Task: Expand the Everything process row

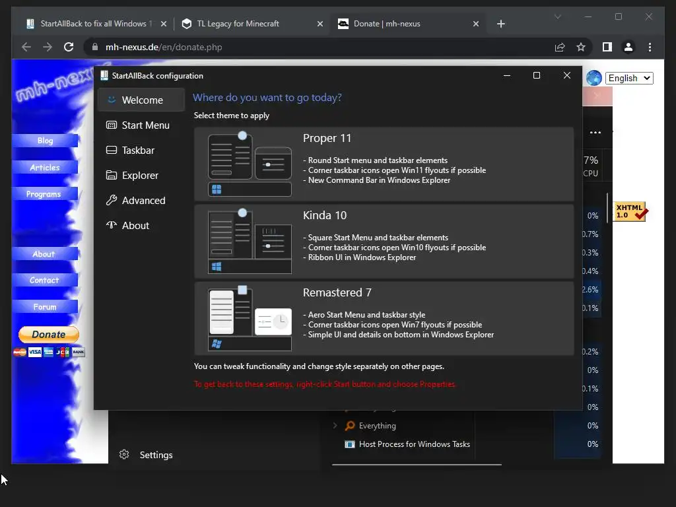Action: point(335,426)
